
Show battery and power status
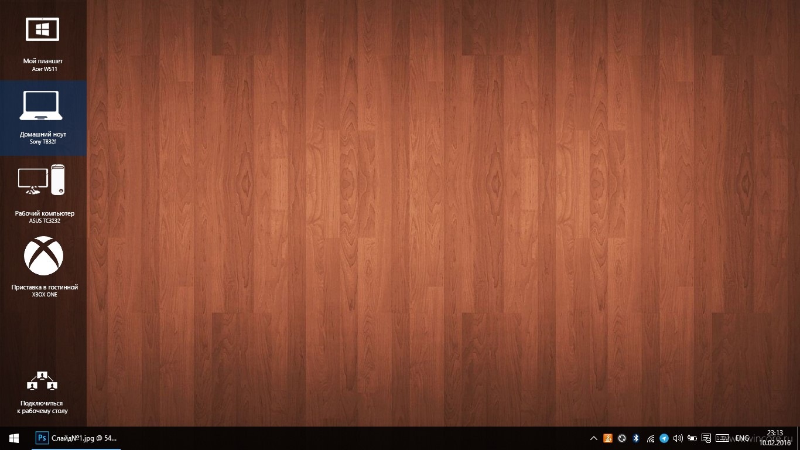point(692,438)
